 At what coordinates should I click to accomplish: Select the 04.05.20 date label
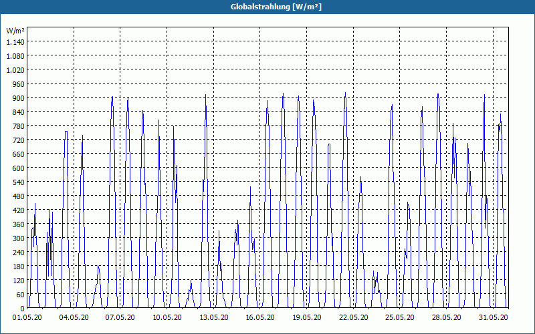tap(74, 318)
